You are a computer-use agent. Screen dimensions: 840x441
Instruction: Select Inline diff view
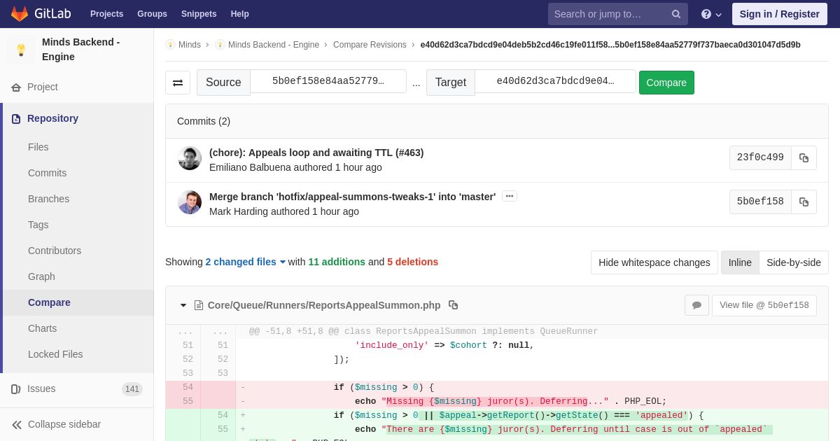[x=740, y=262]
